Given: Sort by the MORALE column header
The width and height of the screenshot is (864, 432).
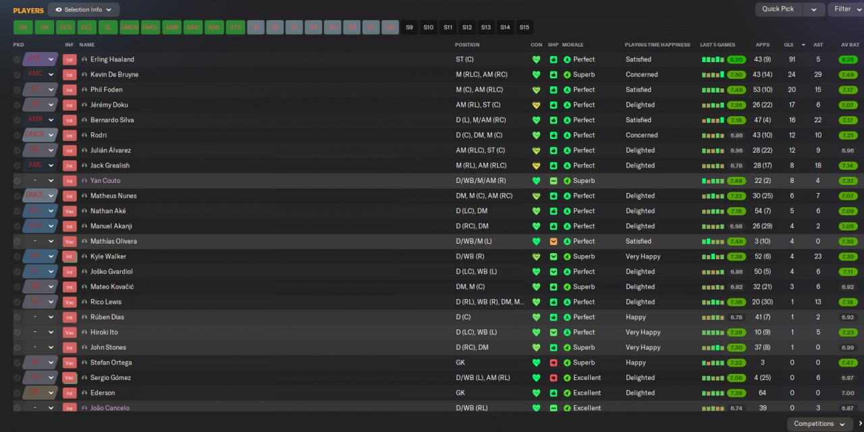Looking at the screenshot, I should coord(572,45).
